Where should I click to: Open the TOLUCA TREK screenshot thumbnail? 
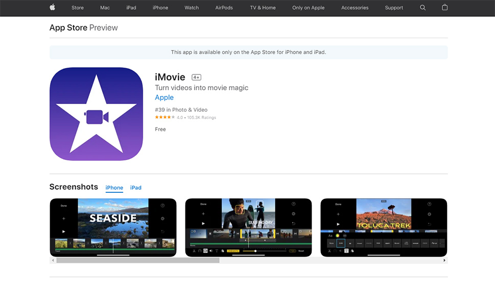click(384, 227)
